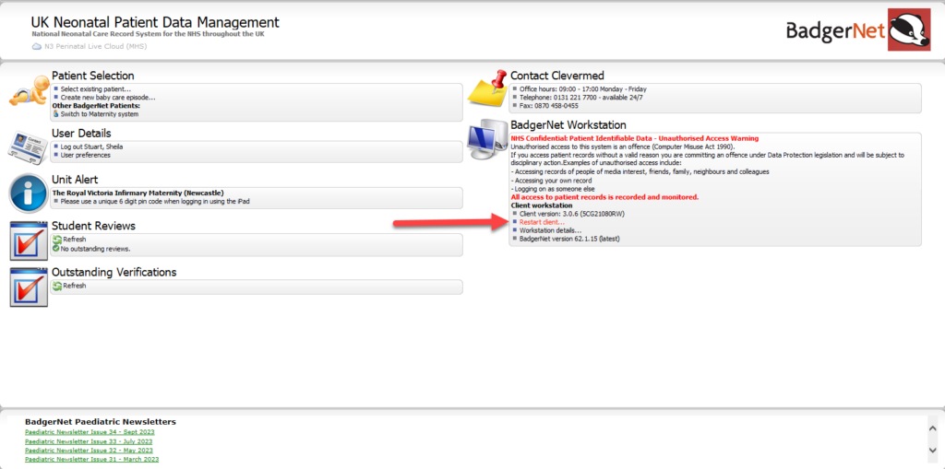This screenshot has height=469, width=945.
Task: Click the Client version 3.0.6 text
Action: 570,214
